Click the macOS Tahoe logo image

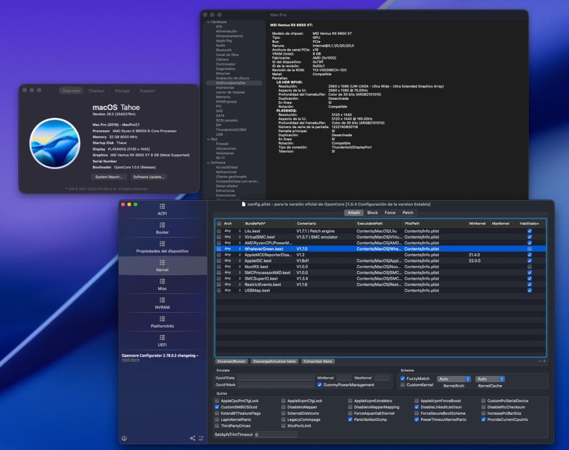(x=55, y=144)
